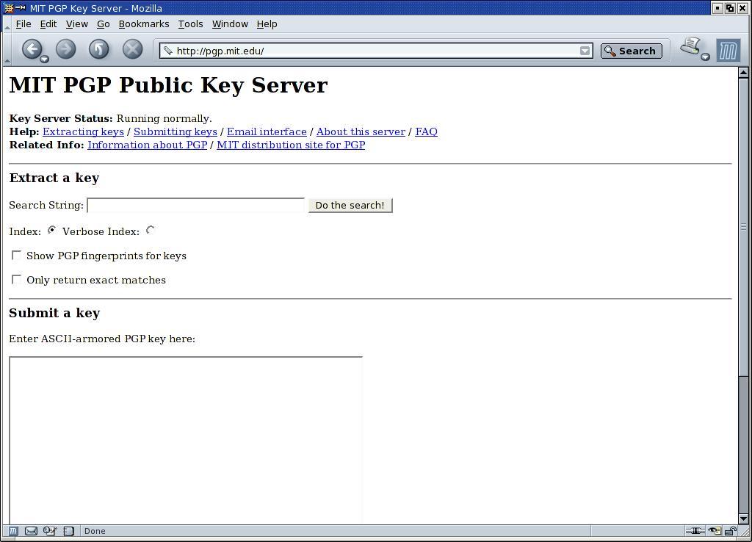
Task: Open the Go menu
Action: coord(103,24)
